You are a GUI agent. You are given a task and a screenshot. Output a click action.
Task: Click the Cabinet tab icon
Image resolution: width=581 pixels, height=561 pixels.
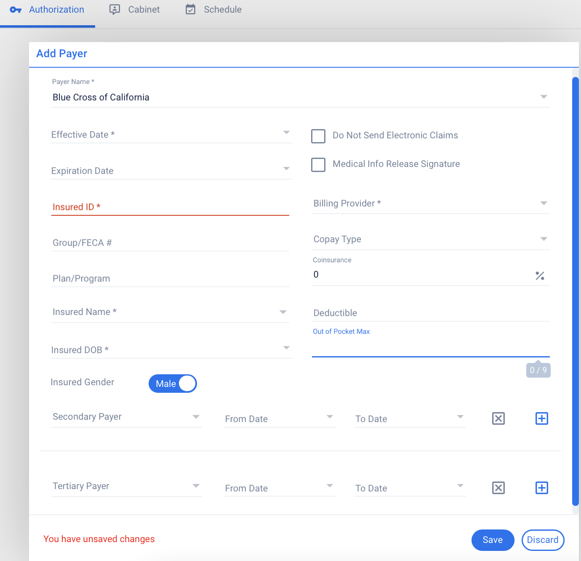tap(115, 9)
